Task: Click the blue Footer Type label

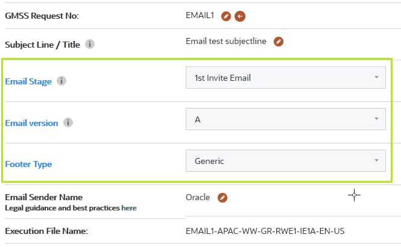Action: 28,164
